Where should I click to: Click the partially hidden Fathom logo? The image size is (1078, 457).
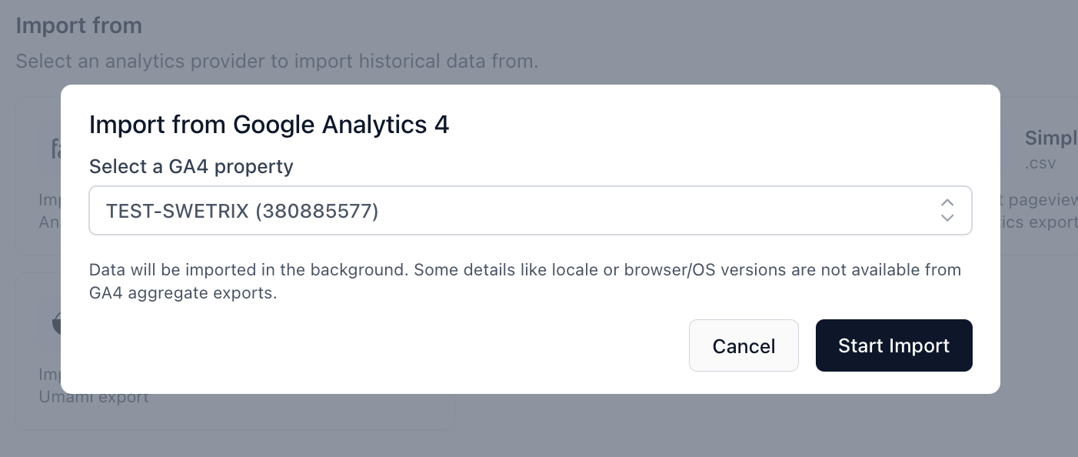(x=55, y=148)
